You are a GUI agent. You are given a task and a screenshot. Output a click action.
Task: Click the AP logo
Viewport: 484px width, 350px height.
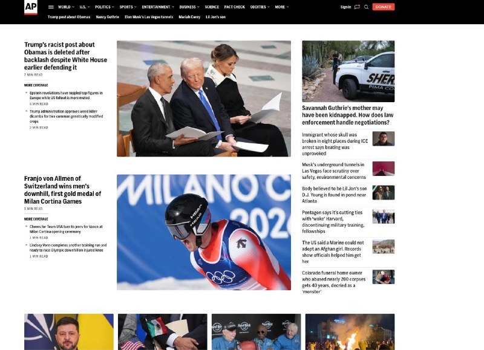point(30,7)
